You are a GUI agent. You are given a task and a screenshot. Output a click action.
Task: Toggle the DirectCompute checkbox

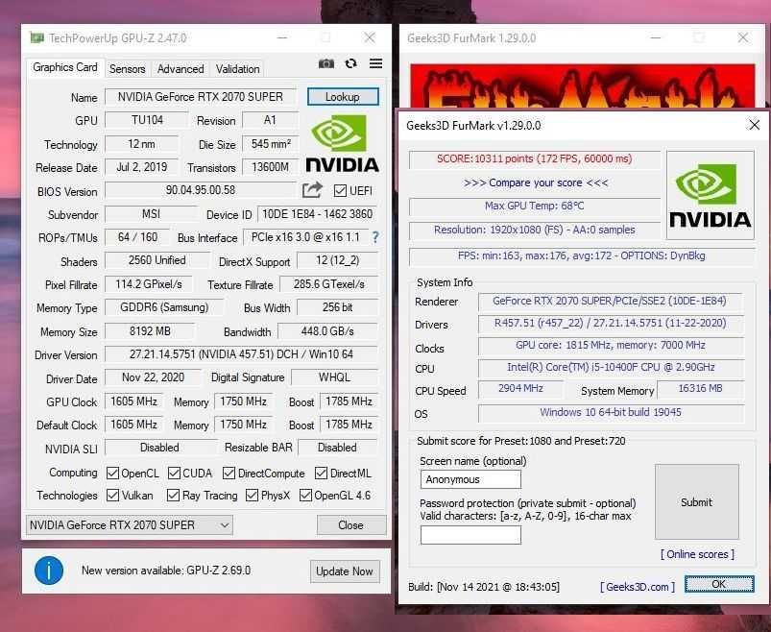tap(229, 474)
